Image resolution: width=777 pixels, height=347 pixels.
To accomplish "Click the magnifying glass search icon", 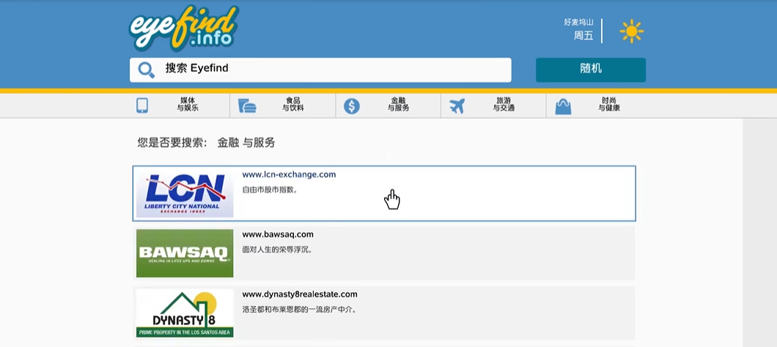I will pyautogui.click(x=147, y=70).
